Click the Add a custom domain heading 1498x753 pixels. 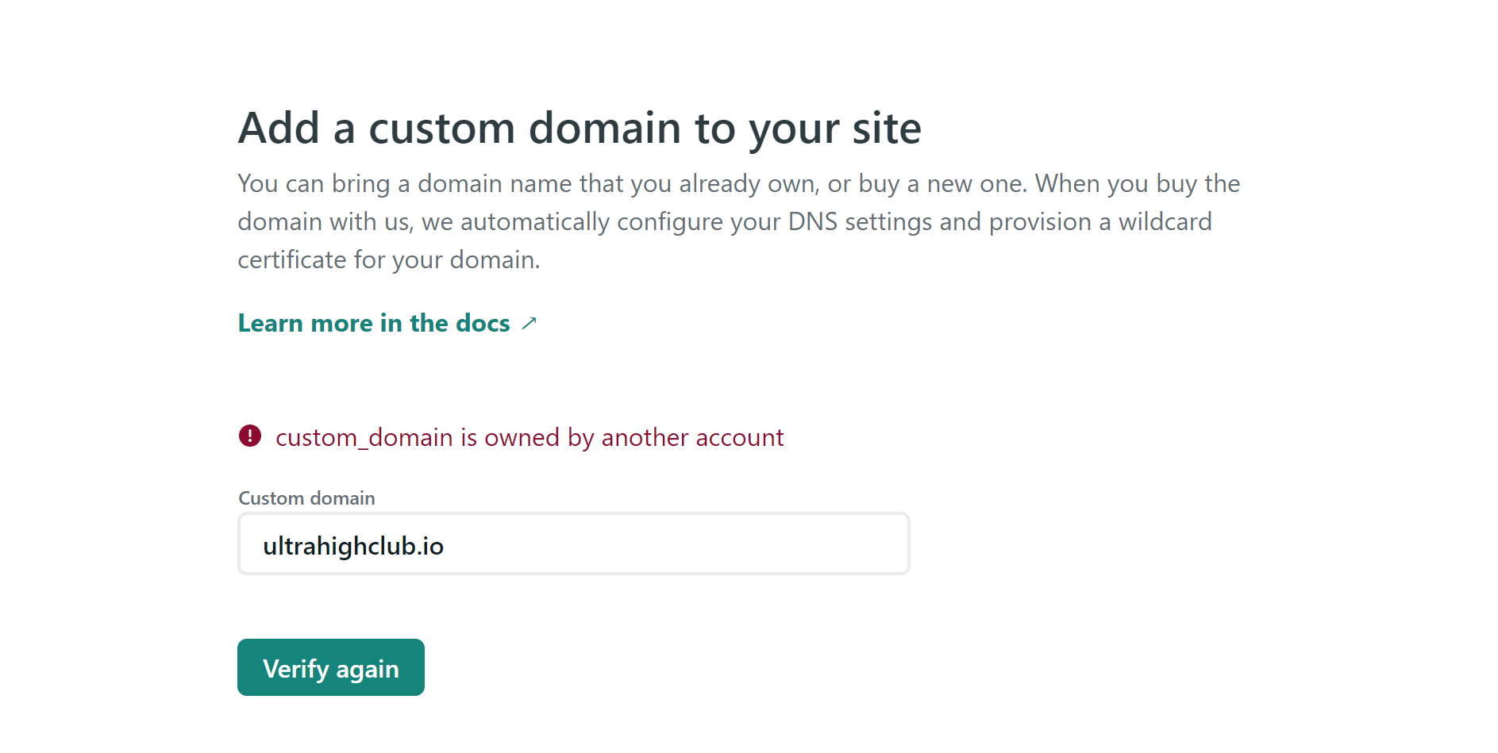[x=580, y=129]
